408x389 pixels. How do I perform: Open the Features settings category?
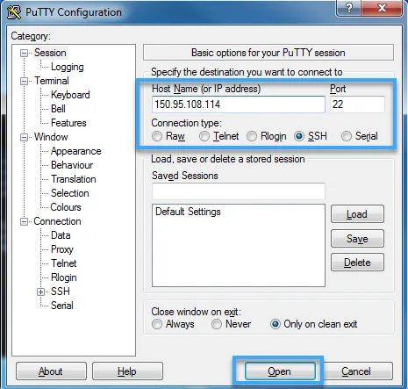tap(68, 123)
